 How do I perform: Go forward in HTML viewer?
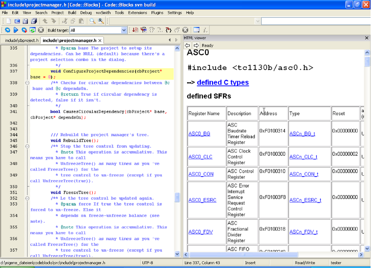[196, 45]
